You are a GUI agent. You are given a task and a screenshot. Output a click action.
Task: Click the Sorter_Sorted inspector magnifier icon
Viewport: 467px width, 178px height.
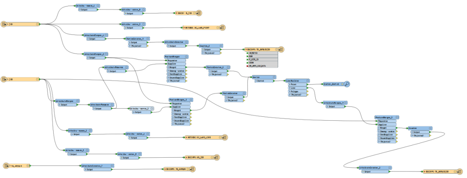coord(346,84)
